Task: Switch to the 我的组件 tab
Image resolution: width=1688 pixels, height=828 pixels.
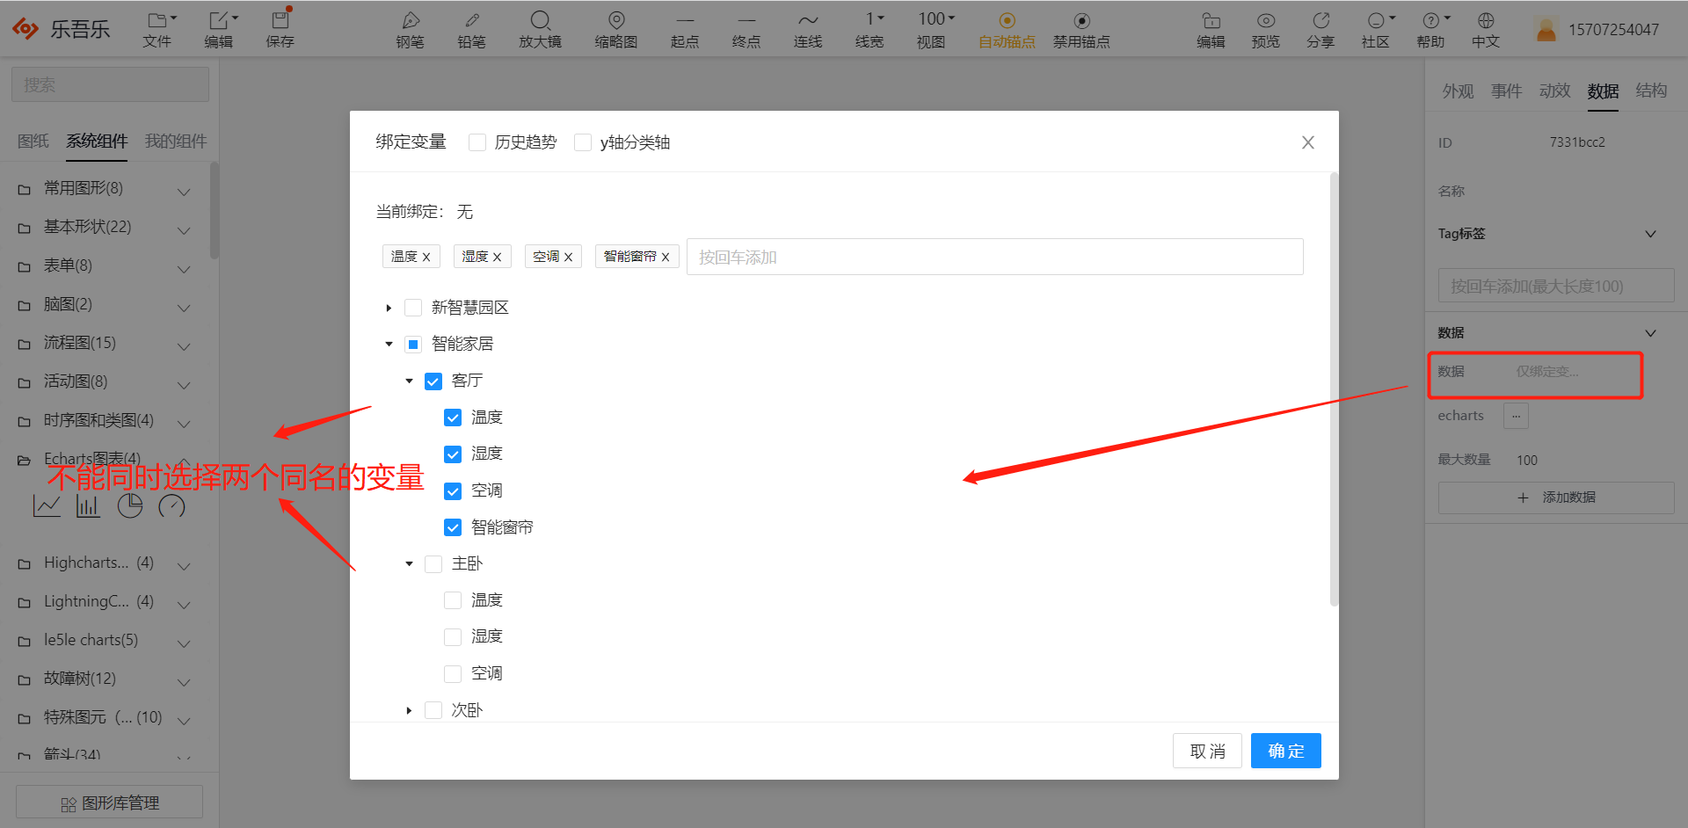Action: click(x=175, y=141)
